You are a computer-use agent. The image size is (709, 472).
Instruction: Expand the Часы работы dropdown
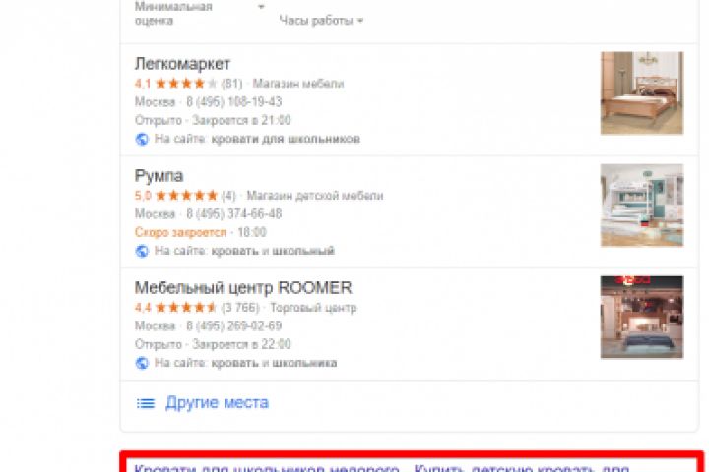tap(321, 21)
